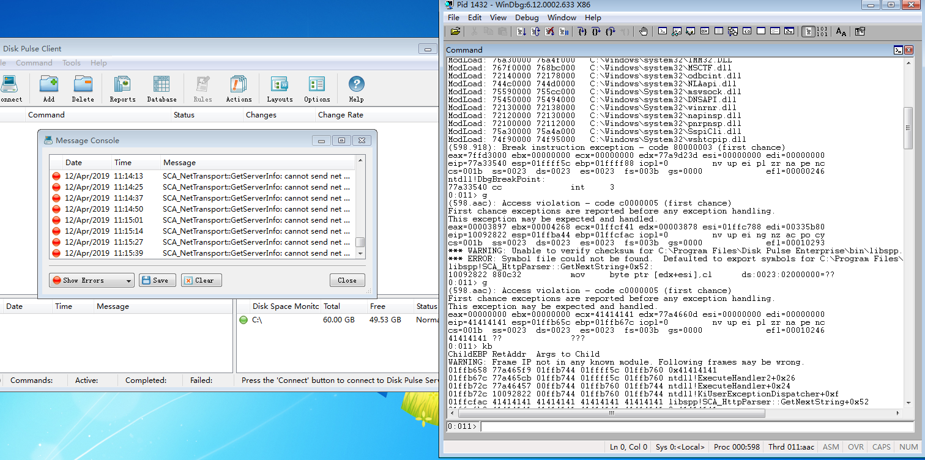Image resolution: width=925 pixels, height=460 pixels.
Task: Open Layouts in the Disk Pulse toolbar
Action: tap(280, 89)
